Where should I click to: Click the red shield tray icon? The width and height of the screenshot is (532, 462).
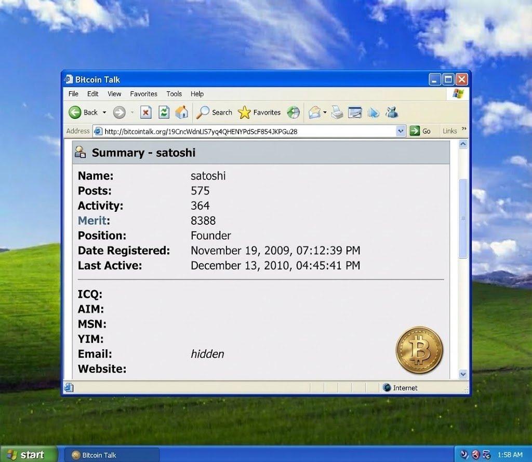coord(476,455)
